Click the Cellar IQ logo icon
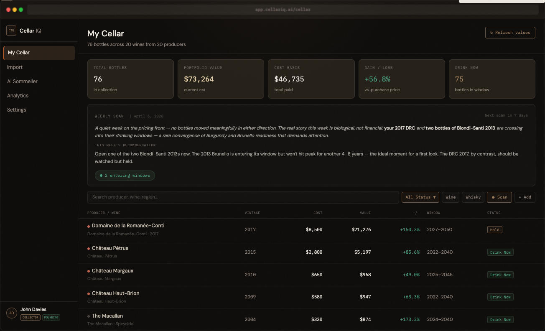The width and height of the screenshot is (545, 331). [11, 31]
